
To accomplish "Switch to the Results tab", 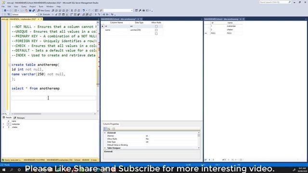I will pyautogui.click(x=7, y=117).
